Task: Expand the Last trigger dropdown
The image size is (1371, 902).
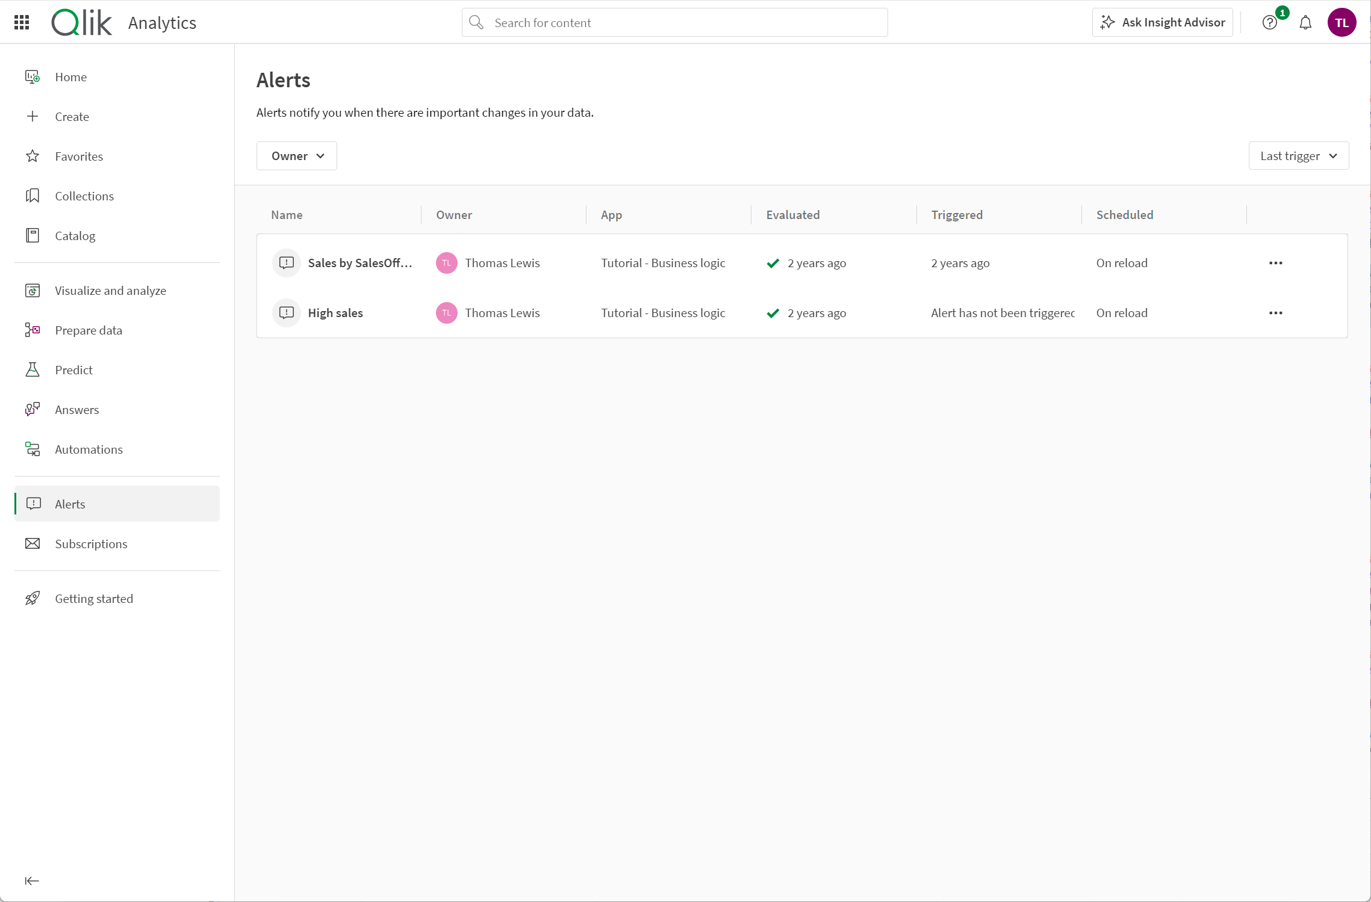Action: coord(1299,155)
